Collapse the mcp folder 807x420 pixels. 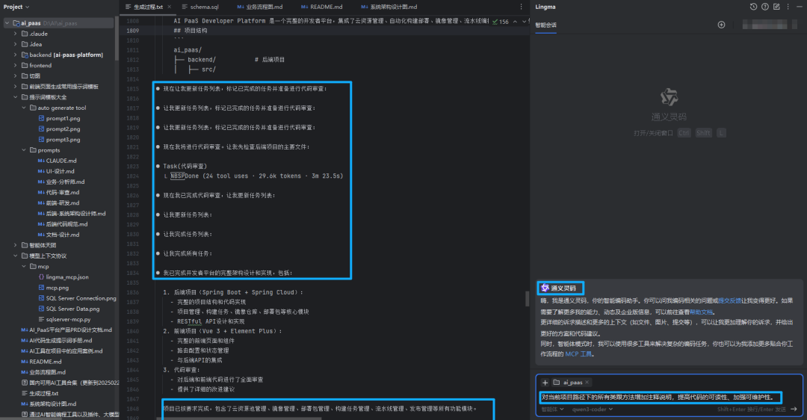tap(24, 267)
